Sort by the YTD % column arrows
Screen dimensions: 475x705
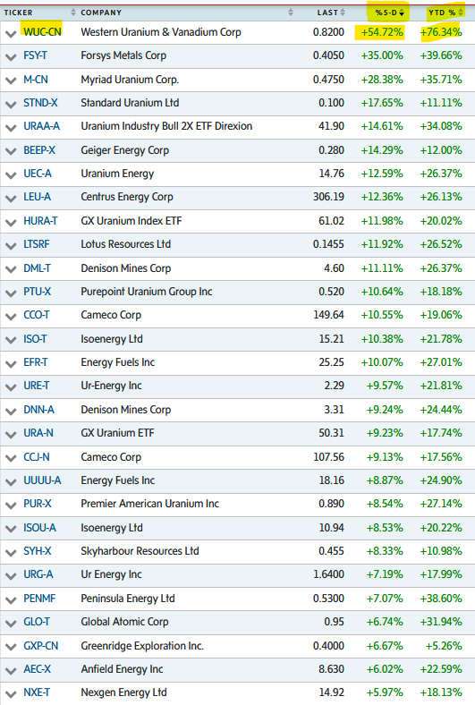coord(461,13)
